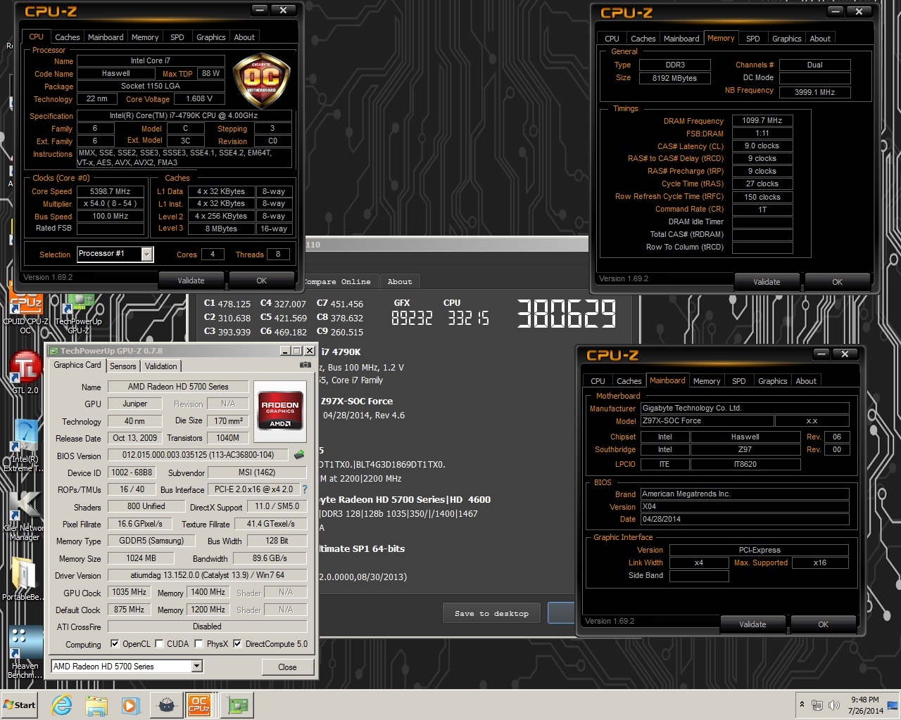Open Mainboard tab in CPU window
This screenshot has width=901, height=720.
pos(106,37)
